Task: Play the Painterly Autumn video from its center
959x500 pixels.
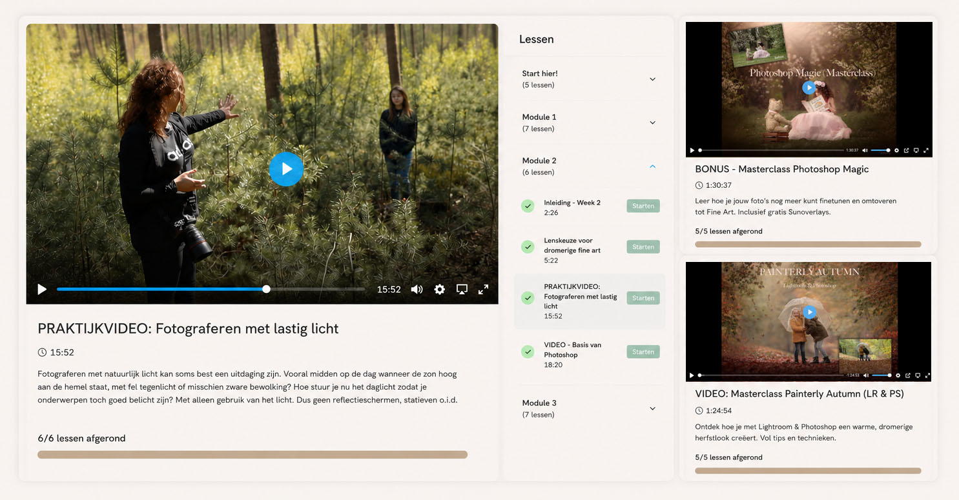Action: click(x=810, y=312)
